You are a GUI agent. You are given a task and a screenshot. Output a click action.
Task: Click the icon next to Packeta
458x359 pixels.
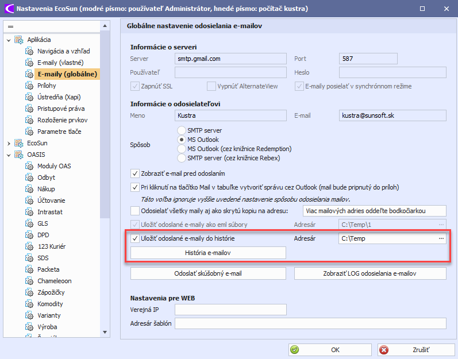coord(29,269)
